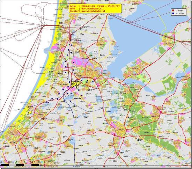Screen dimensions: 192x169
Task: Click the blue starten legend square
Action: [x=173, y=14]
